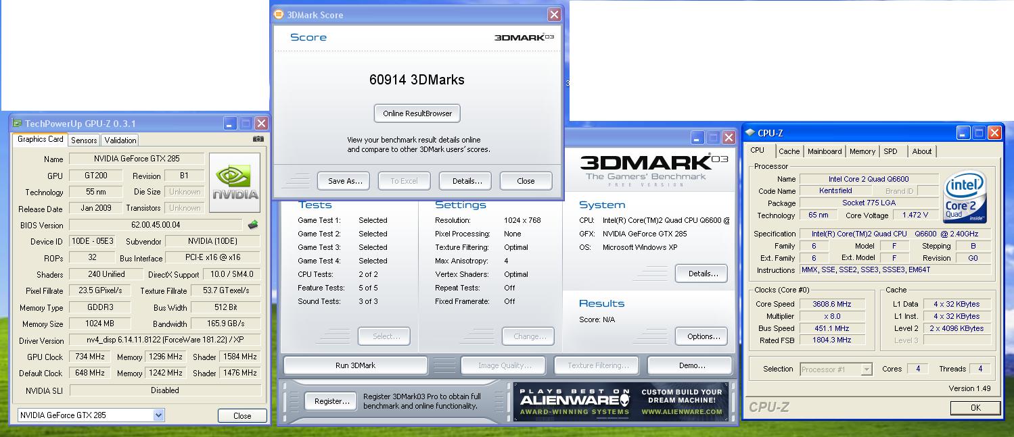The height and width of the screenshot is (437, 1014).
Task: Click the NVIDIA logo in GPU-Z
Action: tap(235, 183)
